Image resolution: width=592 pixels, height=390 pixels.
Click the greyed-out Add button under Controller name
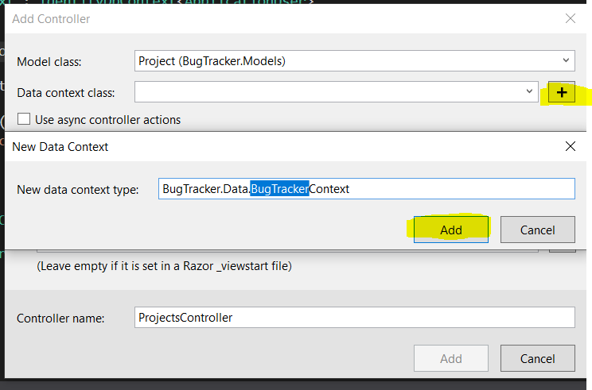click(x=450, y=358)
